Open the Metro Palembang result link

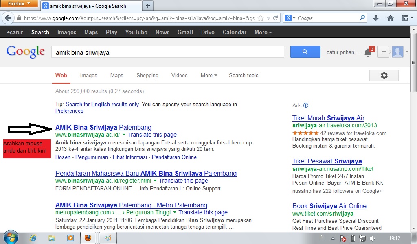(132, 205)
